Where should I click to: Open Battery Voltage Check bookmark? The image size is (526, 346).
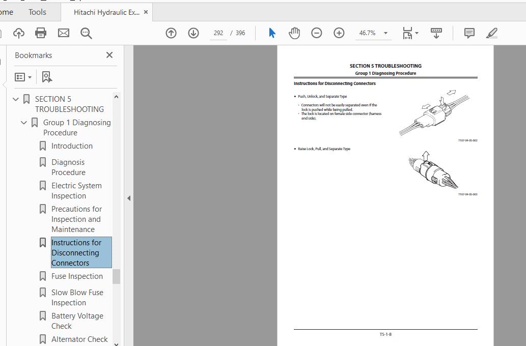click(x=77, y=321)
